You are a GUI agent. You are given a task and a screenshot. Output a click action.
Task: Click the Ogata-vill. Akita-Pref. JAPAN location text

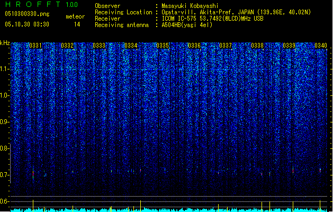[x=236, y=12]
